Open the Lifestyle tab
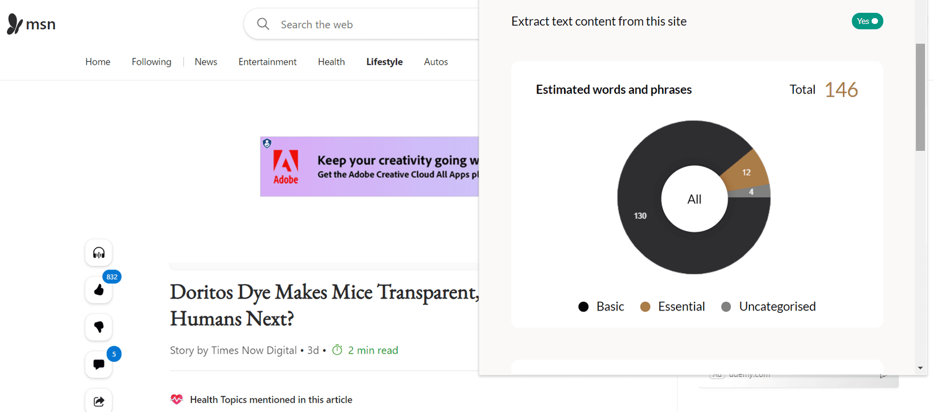934x412 pixels. click(384, 62)
